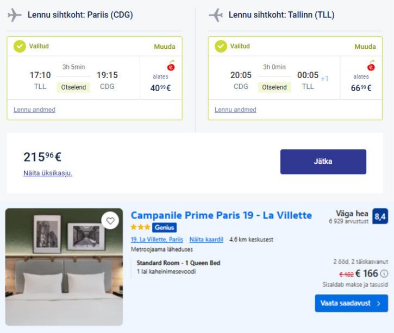Click the airline logo on return flight

point(371,66)
